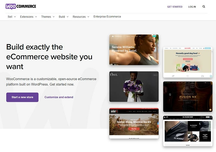Select the Extensions menu label
Viewport: 216px width, 152px height.
(26, 17)
